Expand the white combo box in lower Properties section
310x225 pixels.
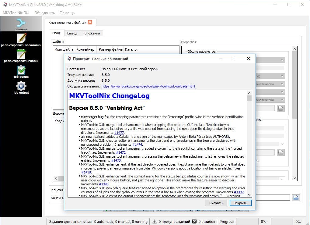(x=282, y=144)
